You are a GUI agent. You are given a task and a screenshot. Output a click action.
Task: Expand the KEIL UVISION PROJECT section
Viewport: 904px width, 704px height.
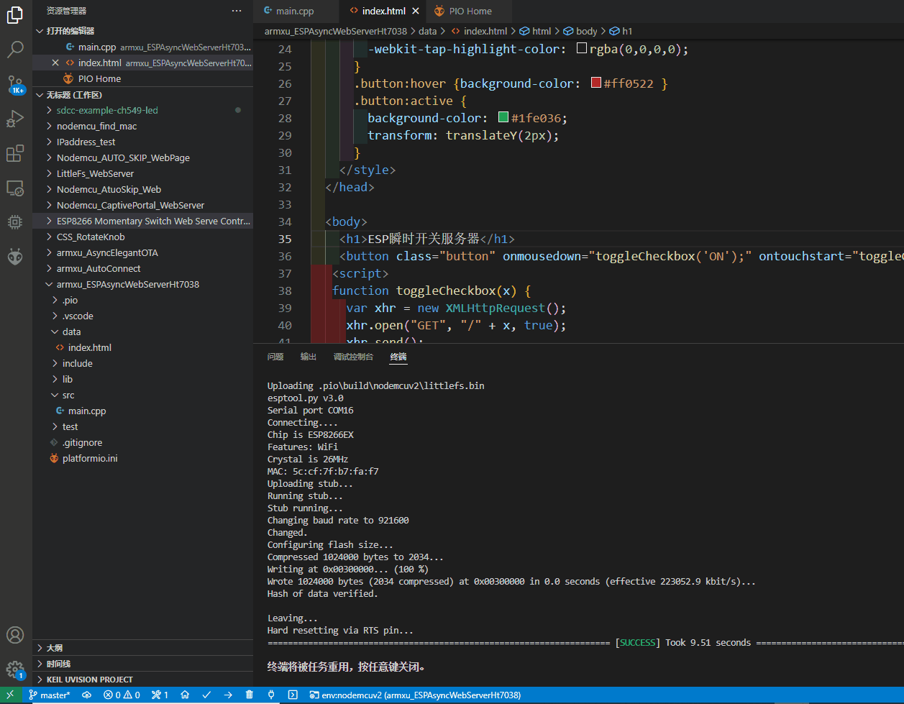point(142,680)
